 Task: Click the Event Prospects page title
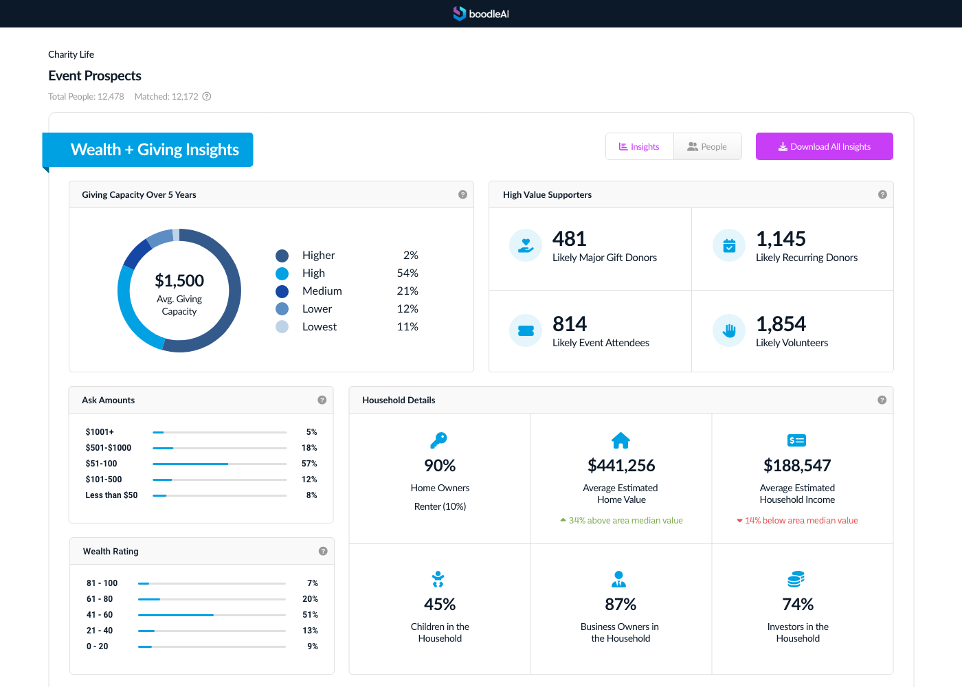pyautogui.click(x=95, y=76)
